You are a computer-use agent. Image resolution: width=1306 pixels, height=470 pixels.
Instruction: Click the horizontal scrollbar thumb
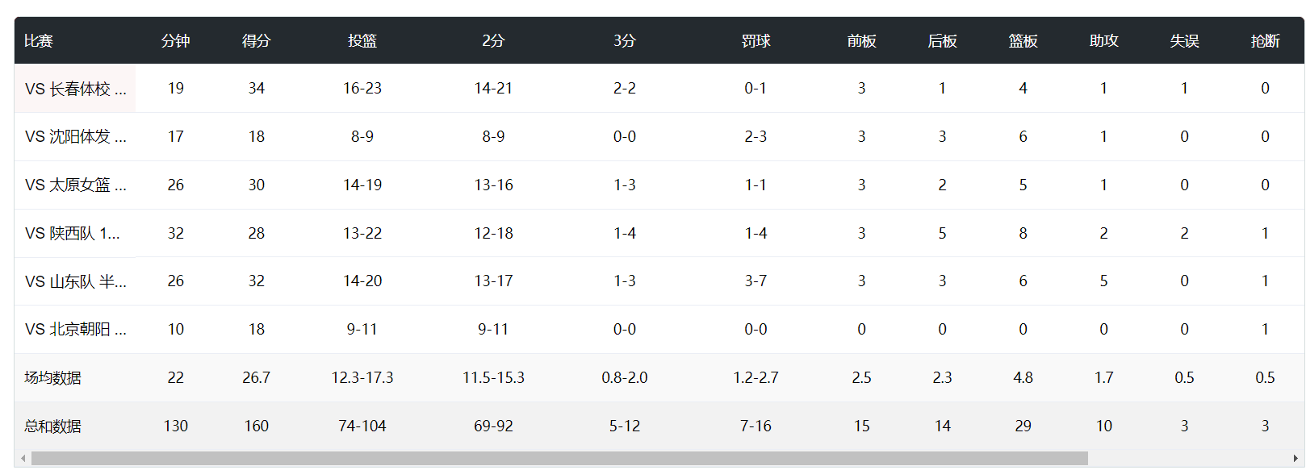(559, 459)
